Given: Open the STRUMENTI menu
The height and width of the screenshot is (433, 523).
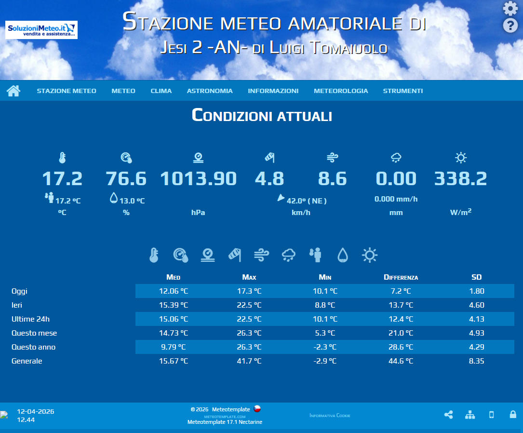Looking at the screenshot, I should 403,91.
